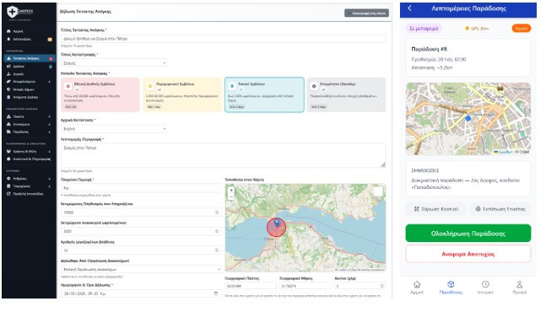Open the Αρχική home icon in sidebar
This screenshot has width=546, height=312.
pyautogui.click(x=8, y=31)
